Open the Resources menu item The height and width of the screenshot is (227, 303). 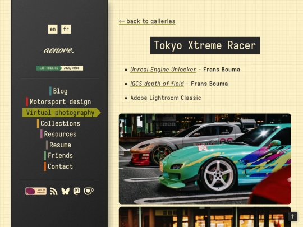click(x=58, y=134)
